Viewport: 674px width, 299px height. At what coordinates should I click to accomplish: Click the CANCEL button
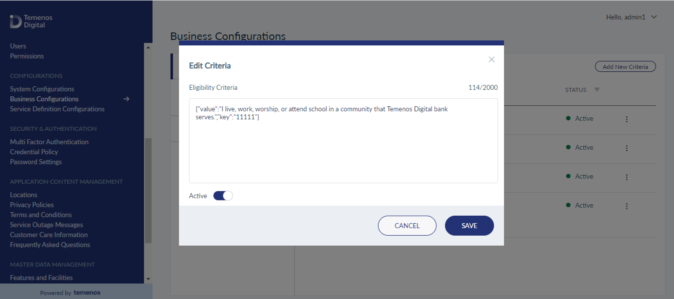point(407,226)
